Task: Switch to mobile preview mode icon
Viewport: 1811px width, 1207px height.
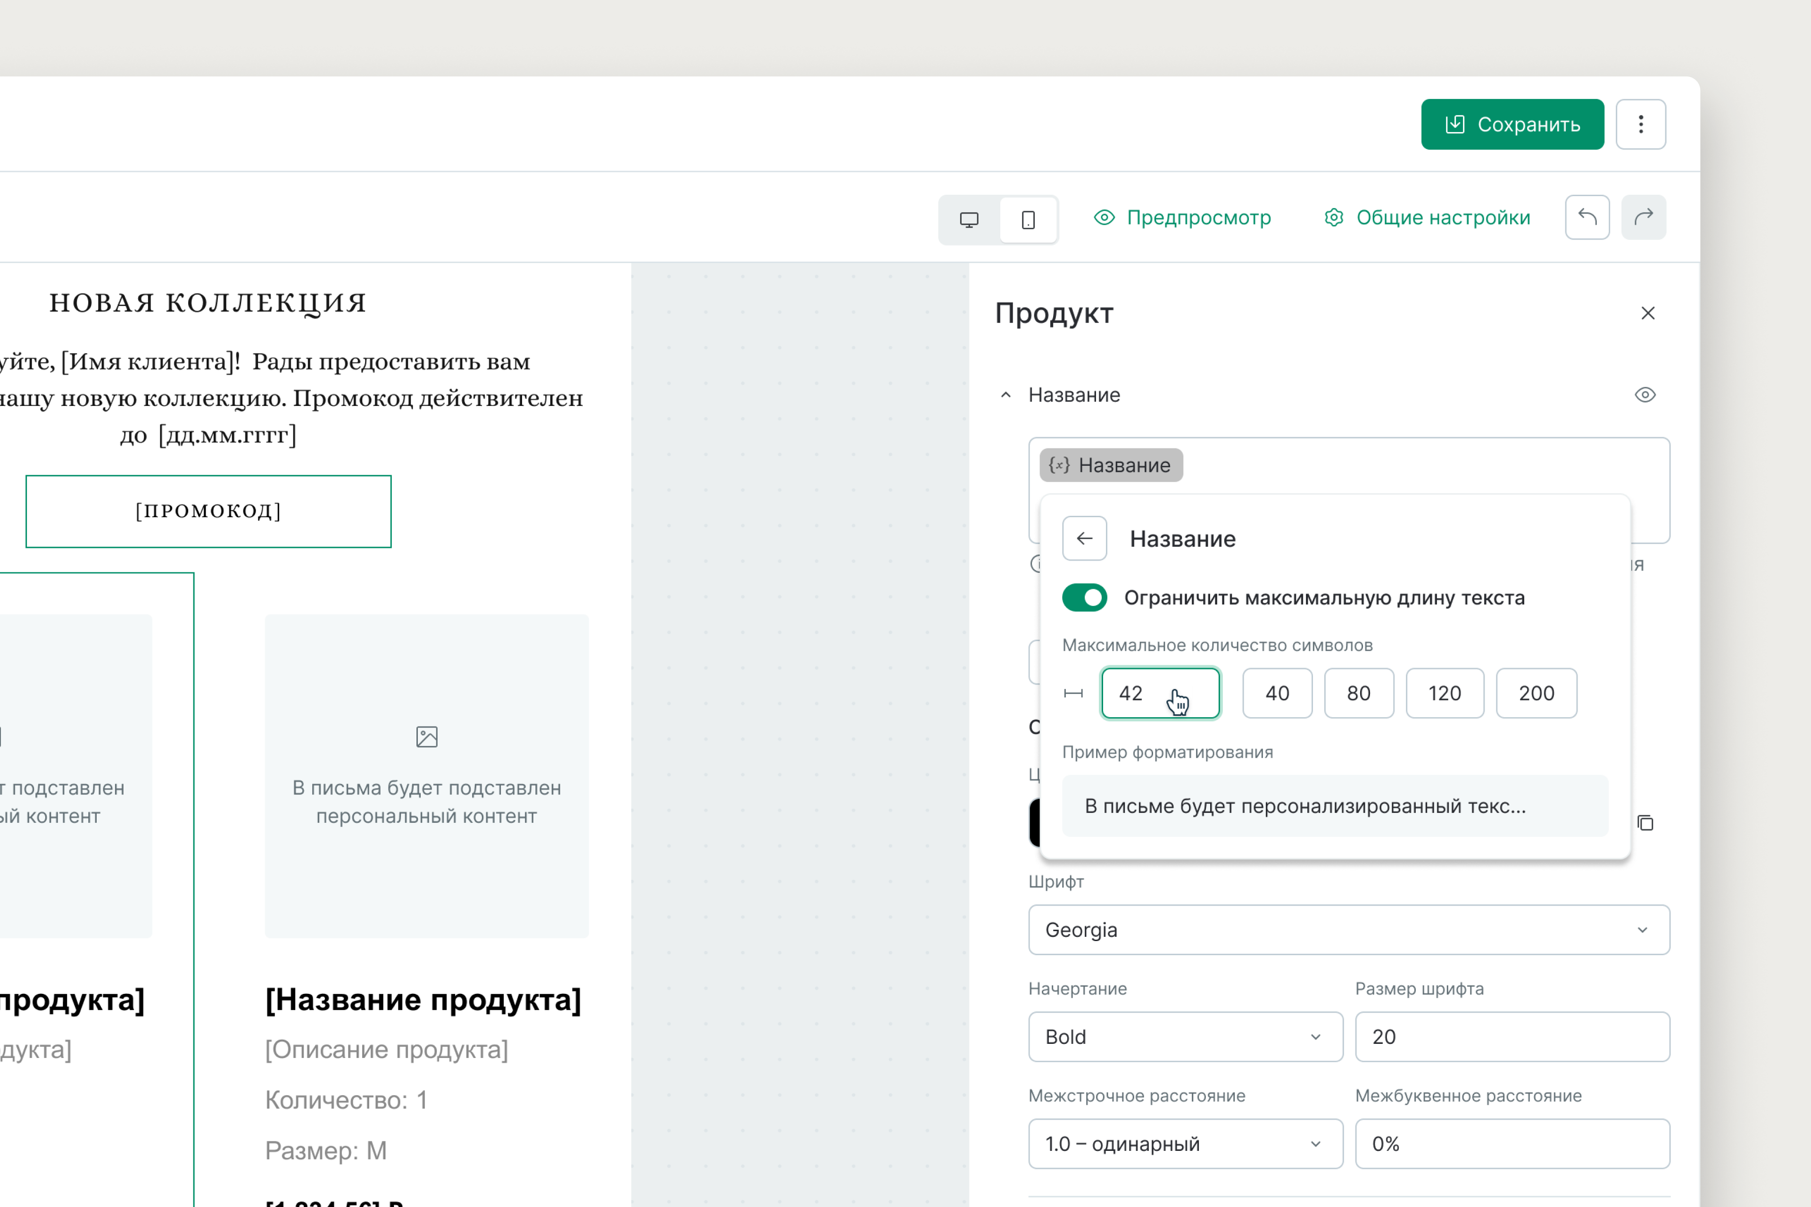Action: [x=1028, y=220]
